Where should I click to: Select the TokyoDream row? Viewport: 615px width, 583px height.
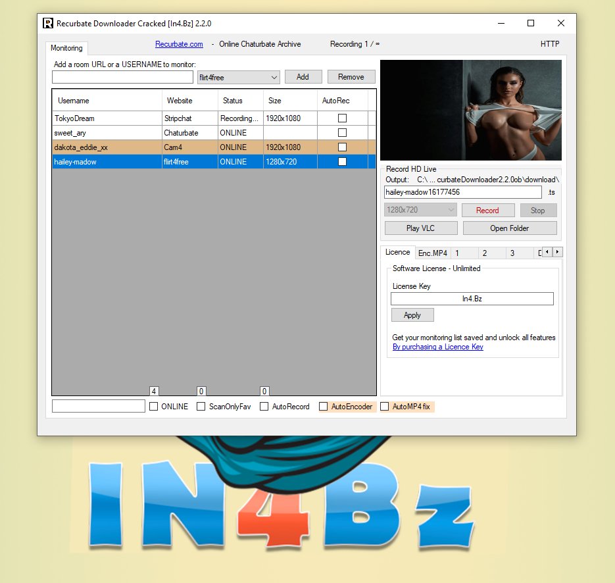click(214, 118)
